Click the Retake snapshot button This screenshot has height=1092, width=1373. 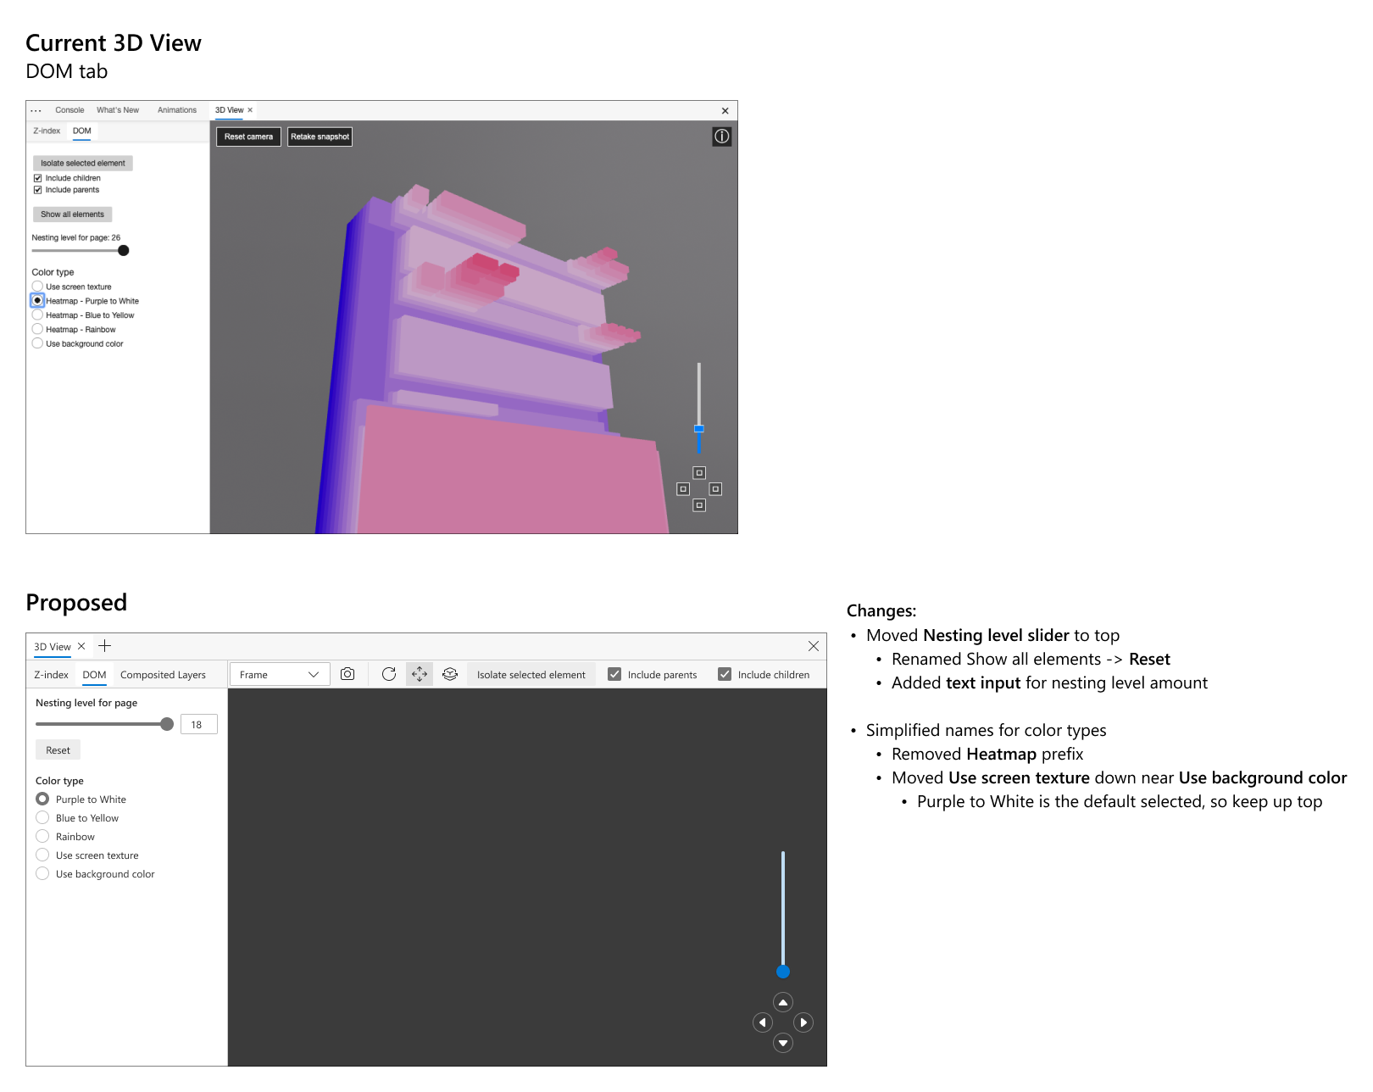point(320,136)
